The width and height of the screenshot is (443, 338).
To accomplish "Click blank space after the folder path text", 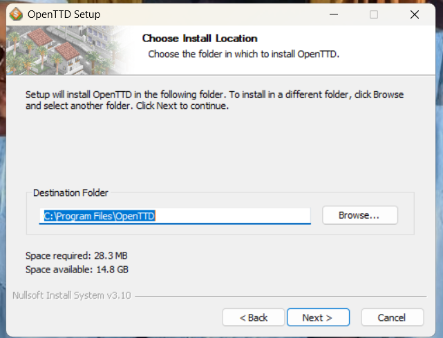I will (x=235, y=216).
